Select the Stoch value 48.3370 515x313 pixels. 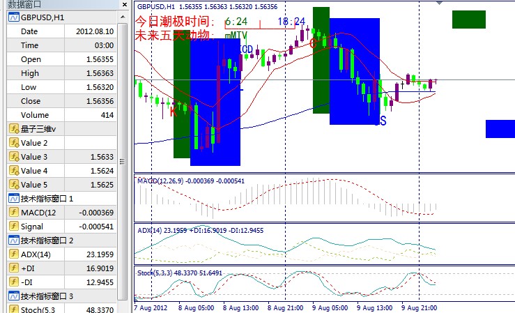[x=100, y=310]
